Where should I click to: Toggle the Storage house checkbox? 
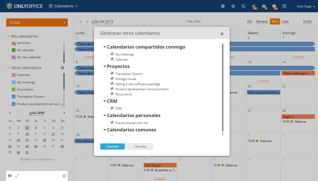coord(112,78)
